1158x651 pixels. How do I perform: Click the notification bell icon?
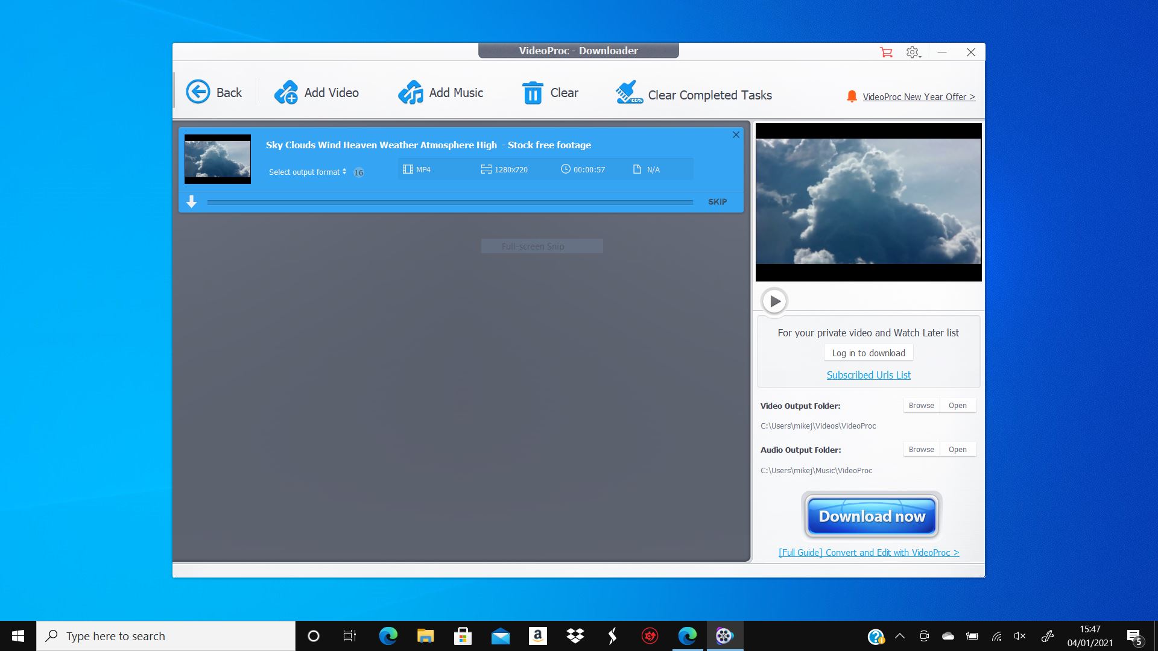853,96
